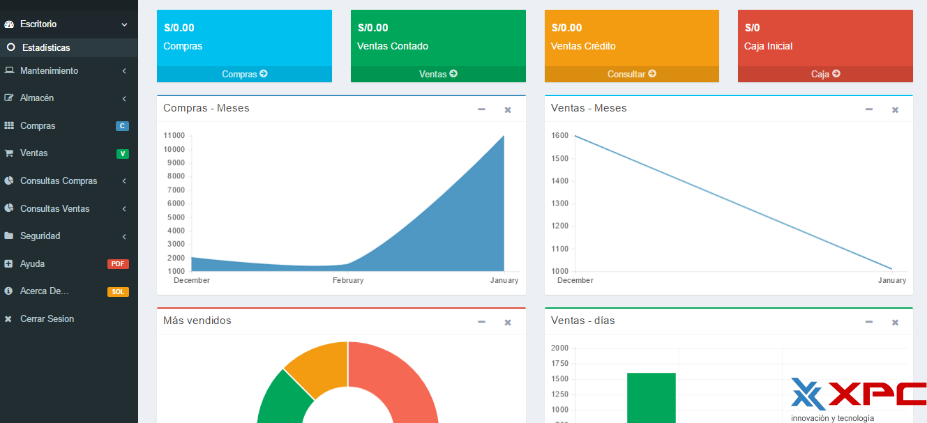The height and width of the screenshot is (423, 927).
Task: Remove the Ventas - Meses panel
Action: (896, 109)
